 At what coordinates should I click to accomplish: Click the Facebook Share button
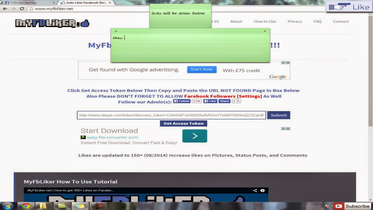click(x=224, y=101)
